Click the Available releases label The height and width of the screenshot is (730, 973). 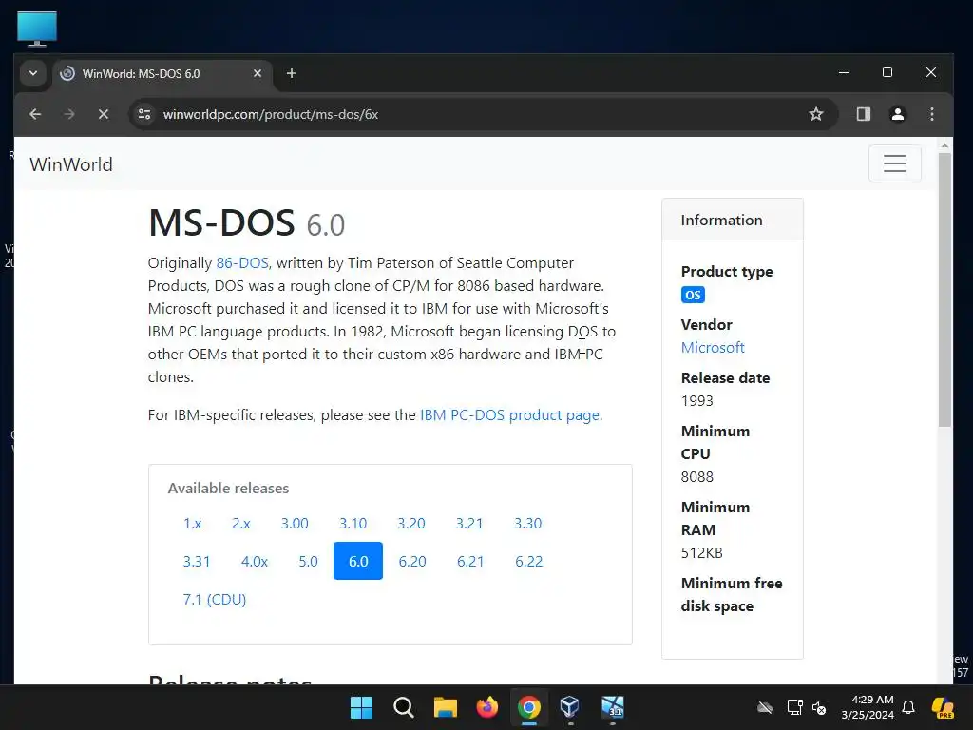(228, 489)
